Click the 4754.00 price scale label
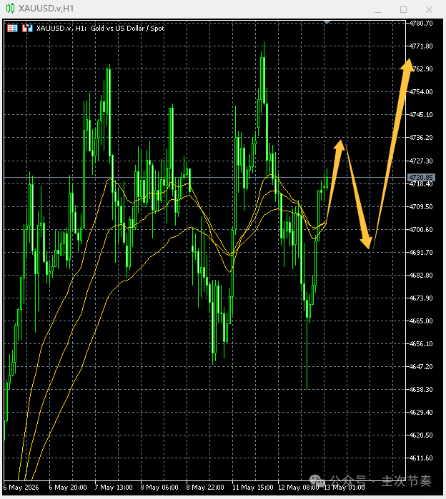Image resolution: width=446 pixels, height=499 pixels. coord(421,91)
